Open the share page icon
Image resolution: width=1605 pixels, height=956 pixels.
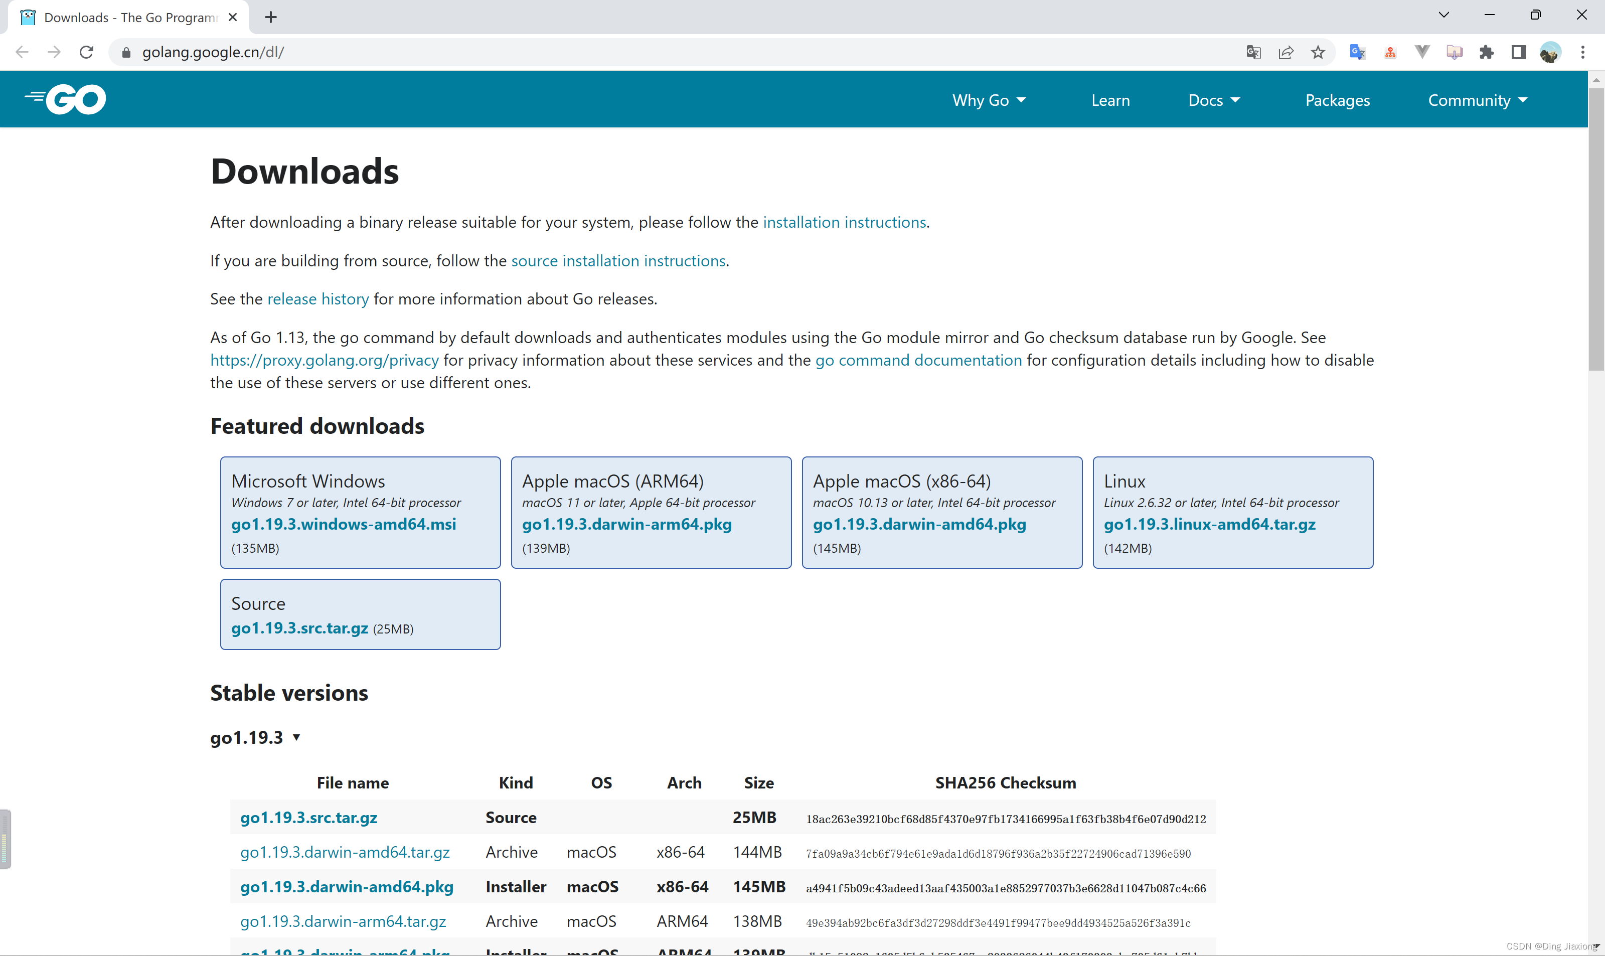(1286, 52)
